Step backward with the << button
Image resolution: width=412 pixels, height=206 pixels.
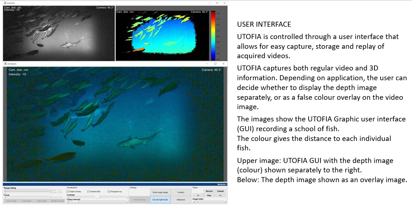pyautogui.click(x=198, y=195)
